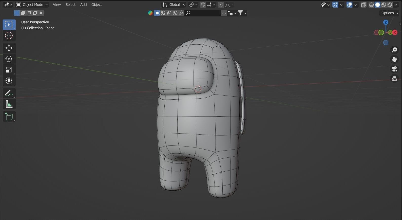The image size is (402, 220).
Task: Open the viewport shading options dropdown
Action: (x=396, y=5)
